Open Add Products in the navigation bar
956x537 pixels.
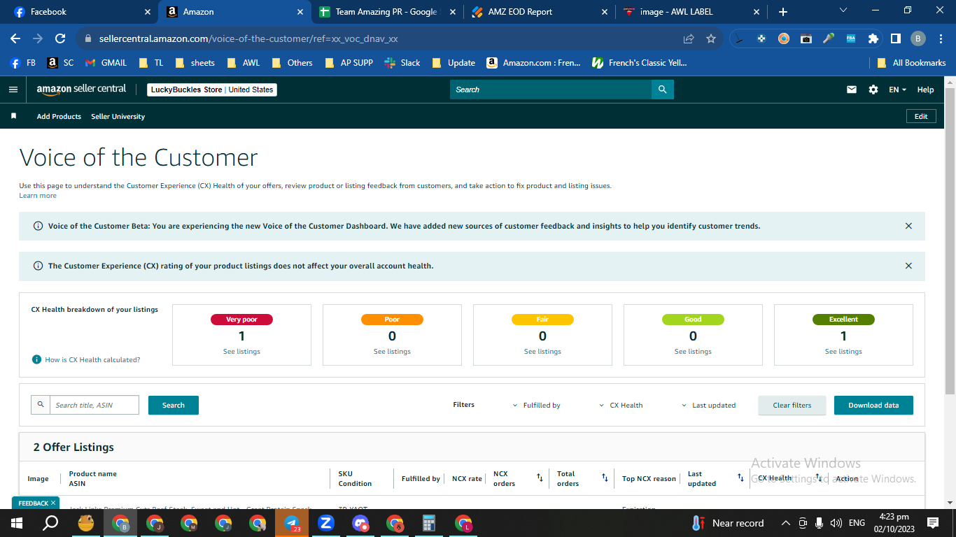pos(59,117)
